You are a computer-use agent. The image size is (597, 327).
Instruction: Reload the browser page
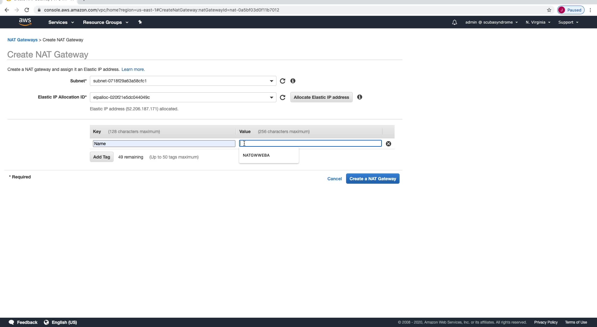pyautogui.click(x=27, y=10)
